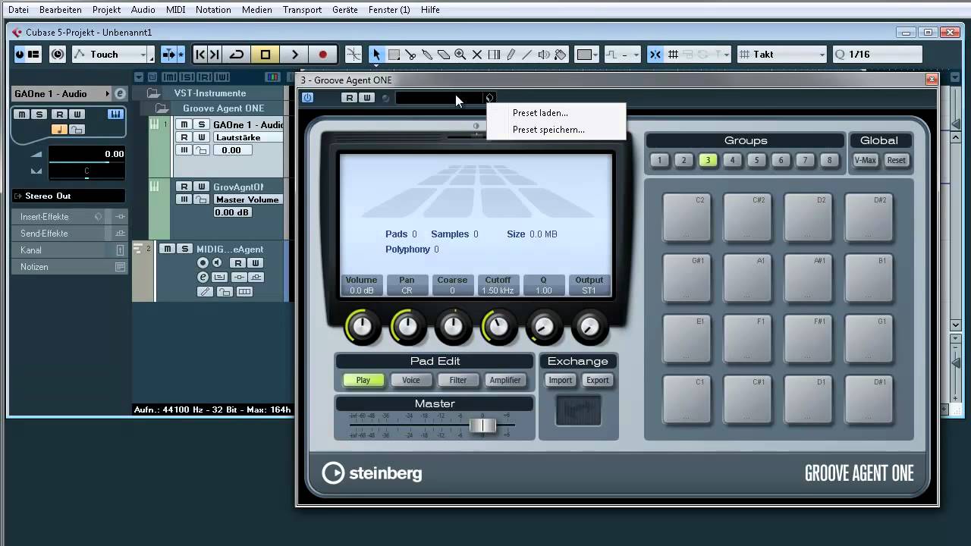Switch Pad Edit to Voice
This screenshot has width=971, height=546.
coord(411,380)
